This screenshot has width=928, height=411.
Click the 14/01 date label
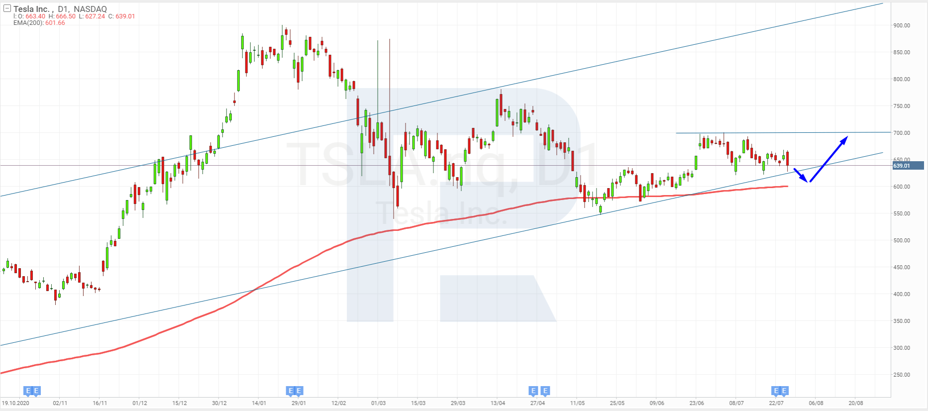pyautogui.click(x=259, y=403)
